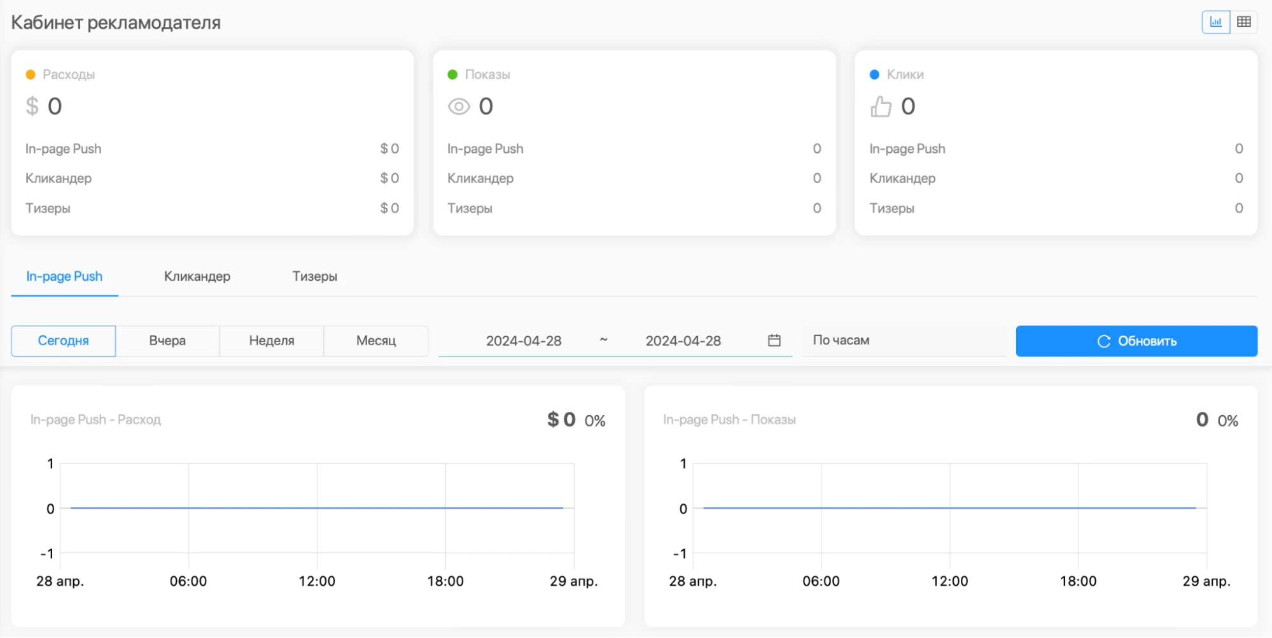Click the eye icon in Показы card

pos(459,106)
